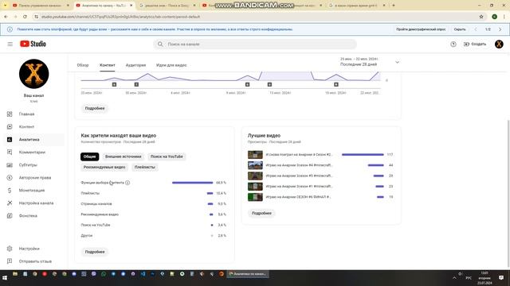
Task: Open the Windows Start menu
Action: point(5,278)
